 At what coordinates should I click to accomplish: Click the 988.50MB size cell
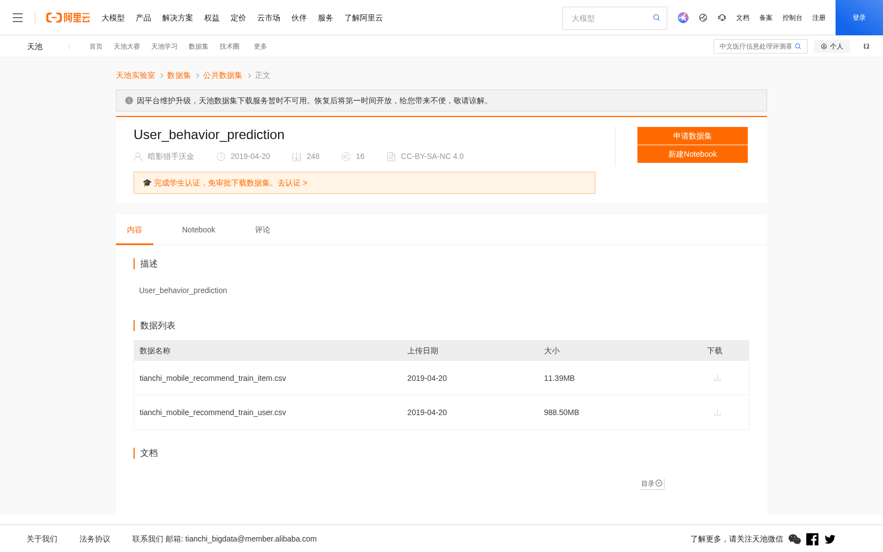coord(561,412)
